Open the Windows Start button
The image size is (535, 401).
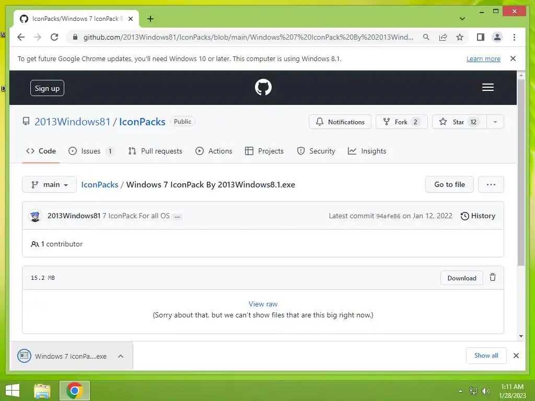pos(13,391)
